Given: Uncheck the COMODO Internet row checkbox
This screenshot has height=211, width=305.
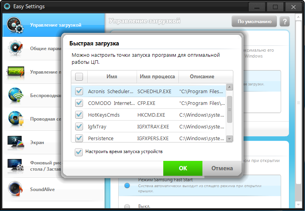Looking at the screenshot, I should click(x=79, y=103).
